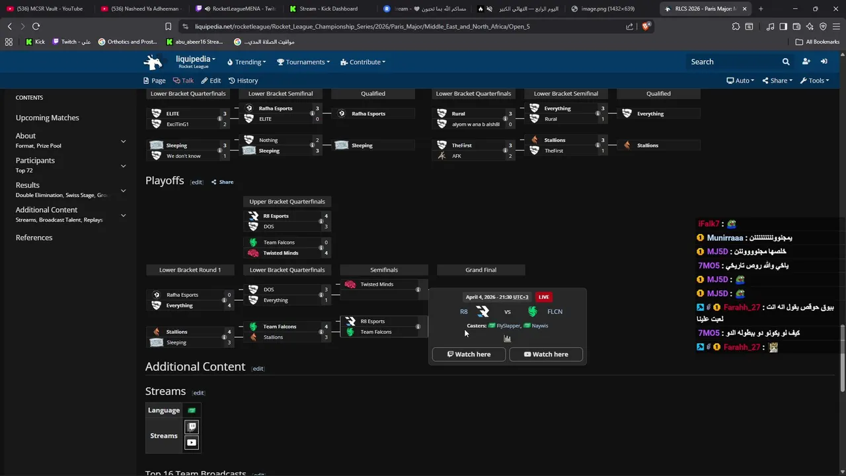The image size is (846, 476).
Task: Click the browser reload icon
Action: 36,26
